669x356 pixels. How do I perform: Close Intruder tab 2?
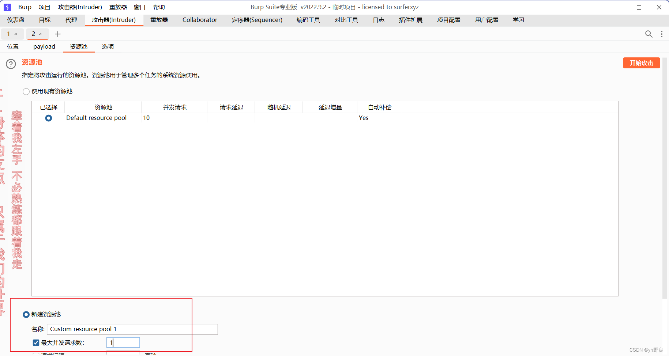(x=41, y=34)
